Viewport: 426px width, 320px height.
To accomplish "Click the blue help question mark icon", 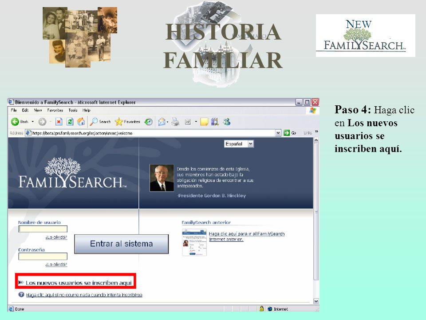I will tap(21, 294).
